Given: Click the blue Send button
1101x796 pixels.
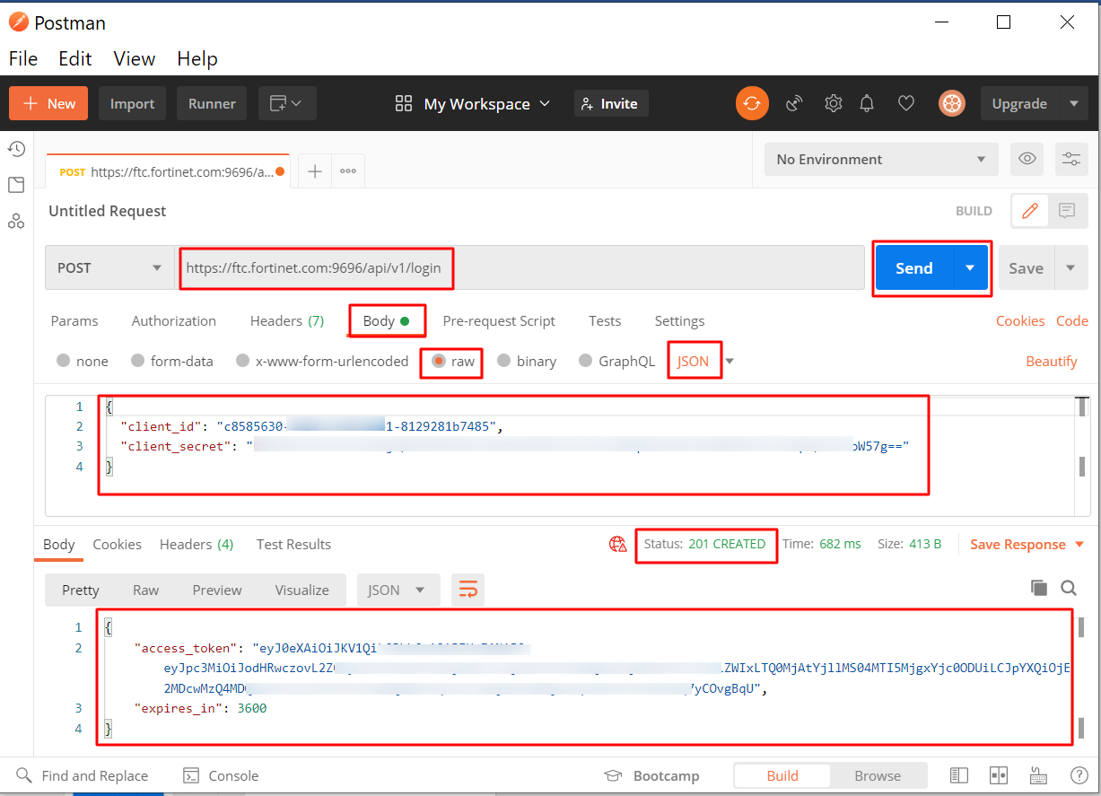Looking at the screenshot, I should click(x=914, y=267).
